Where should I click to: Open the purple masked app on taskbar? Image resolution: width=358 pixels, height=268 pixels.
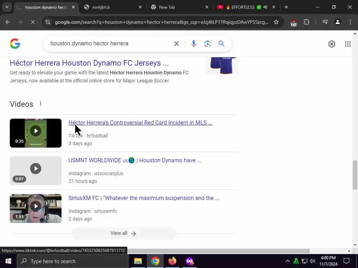(189, 261)
